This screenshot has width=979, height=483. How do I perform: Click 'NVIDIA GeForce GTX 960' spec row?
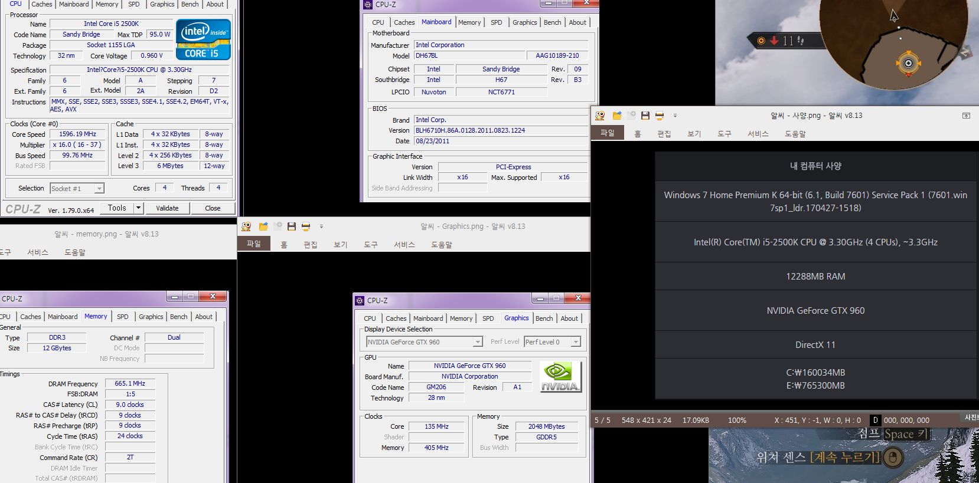coord(815,311)
